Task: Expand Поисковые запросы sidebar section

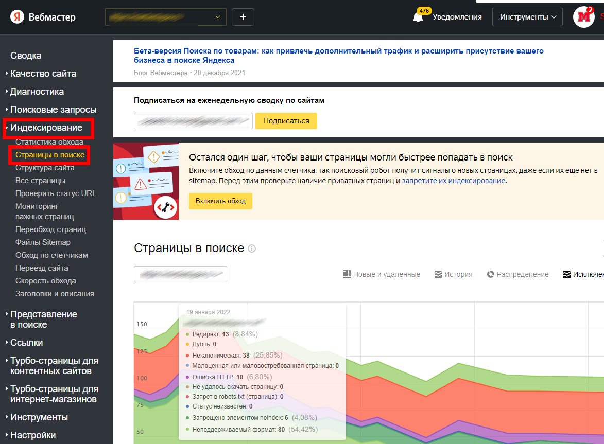Action: click(53, 110)
